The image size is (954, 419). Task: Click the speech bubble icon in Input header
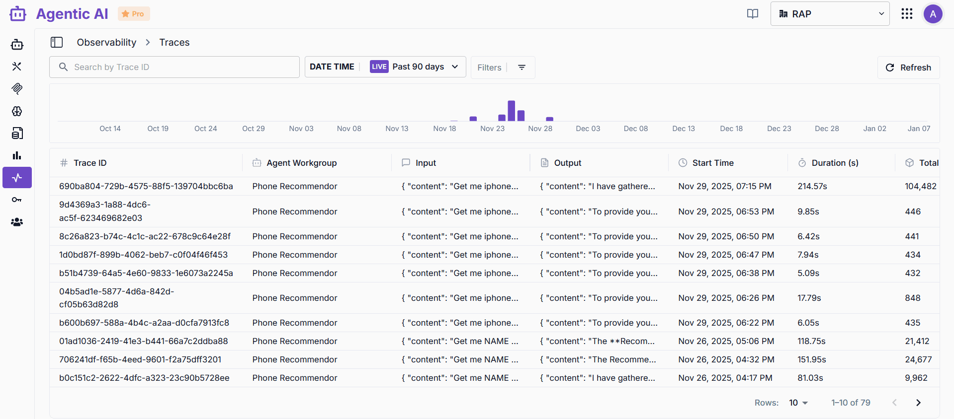tap(406, 162)
